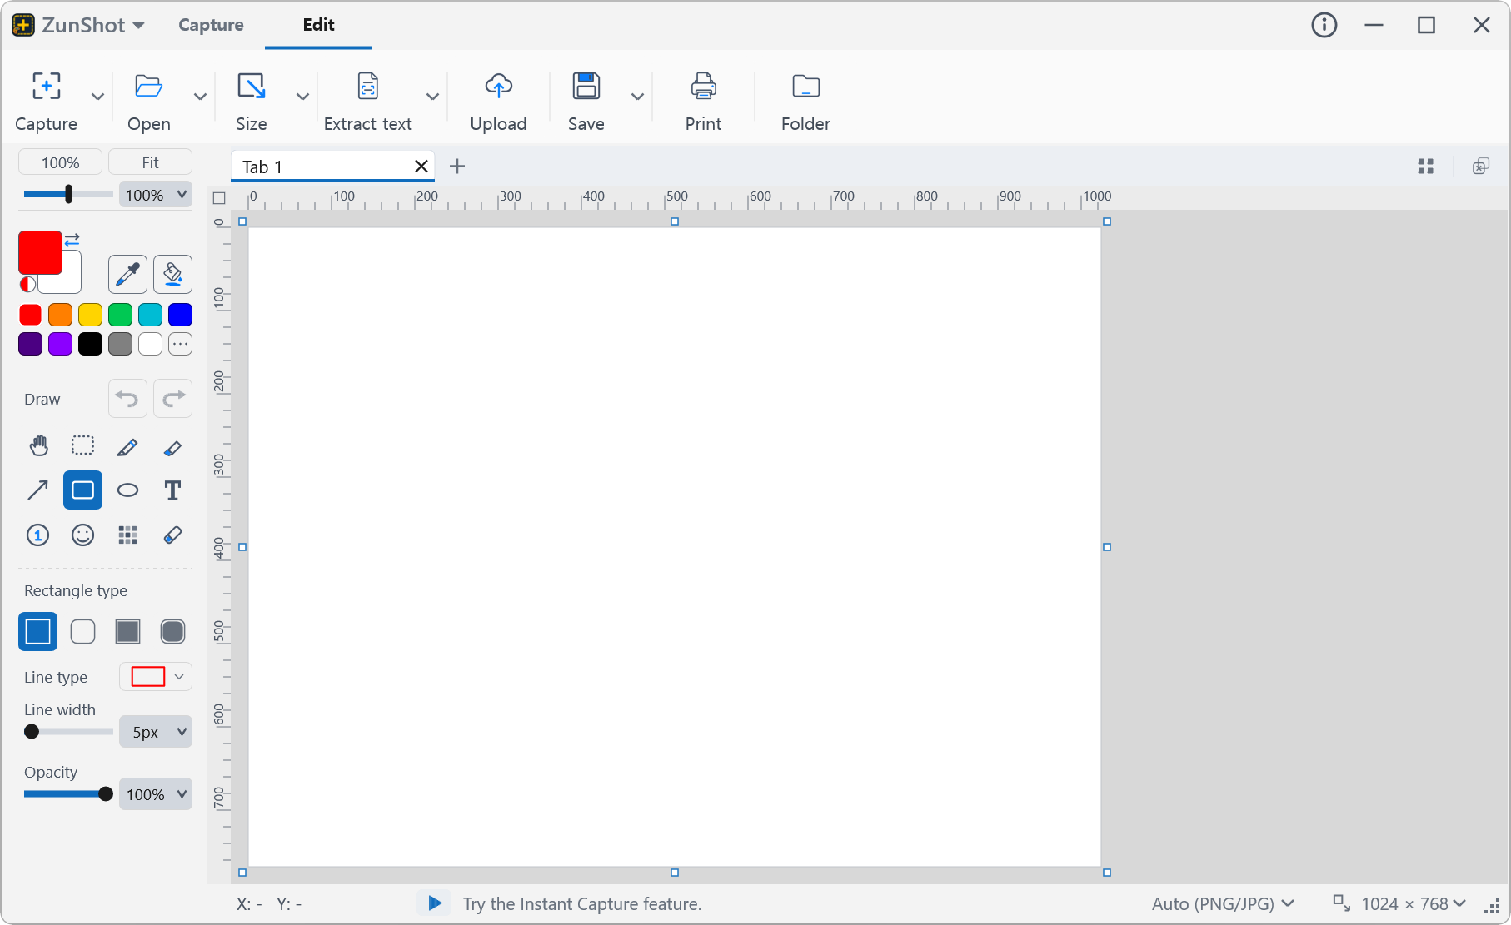The height and width of the screenshot is (925, 1511).
Task: Choose the outlined rounded rectangle type
Action: [82, 632]
